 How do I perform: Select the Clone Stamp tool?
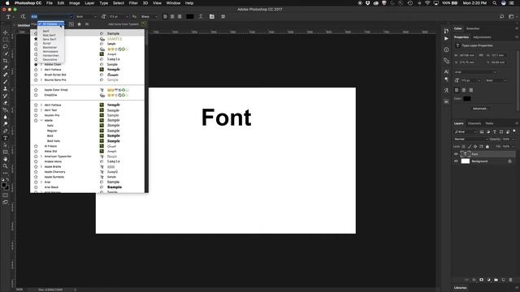pyautogui.click(x=6, y=88)
